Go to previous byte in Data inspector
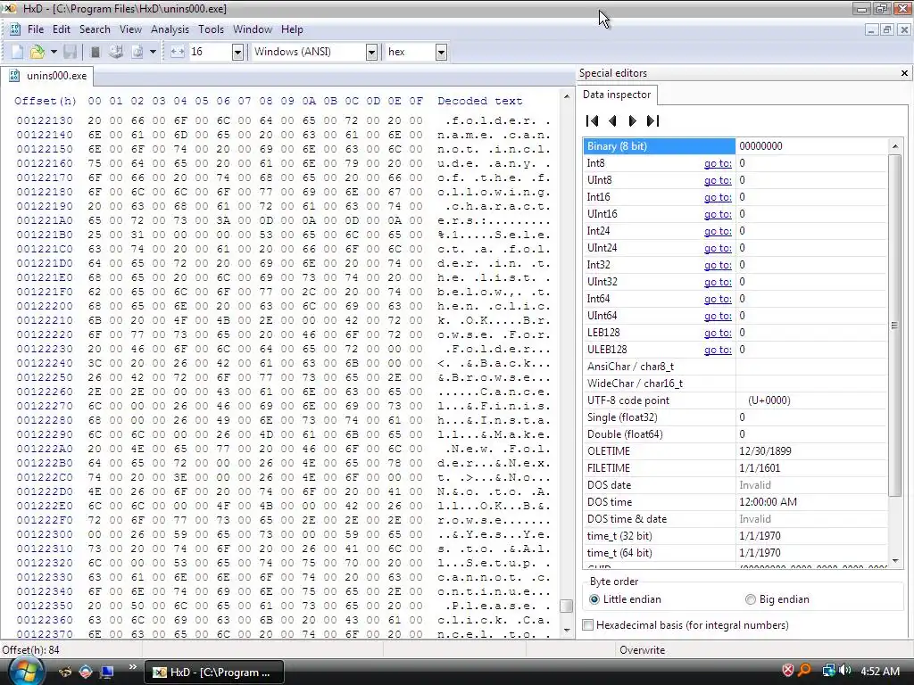 pos(612,120)
